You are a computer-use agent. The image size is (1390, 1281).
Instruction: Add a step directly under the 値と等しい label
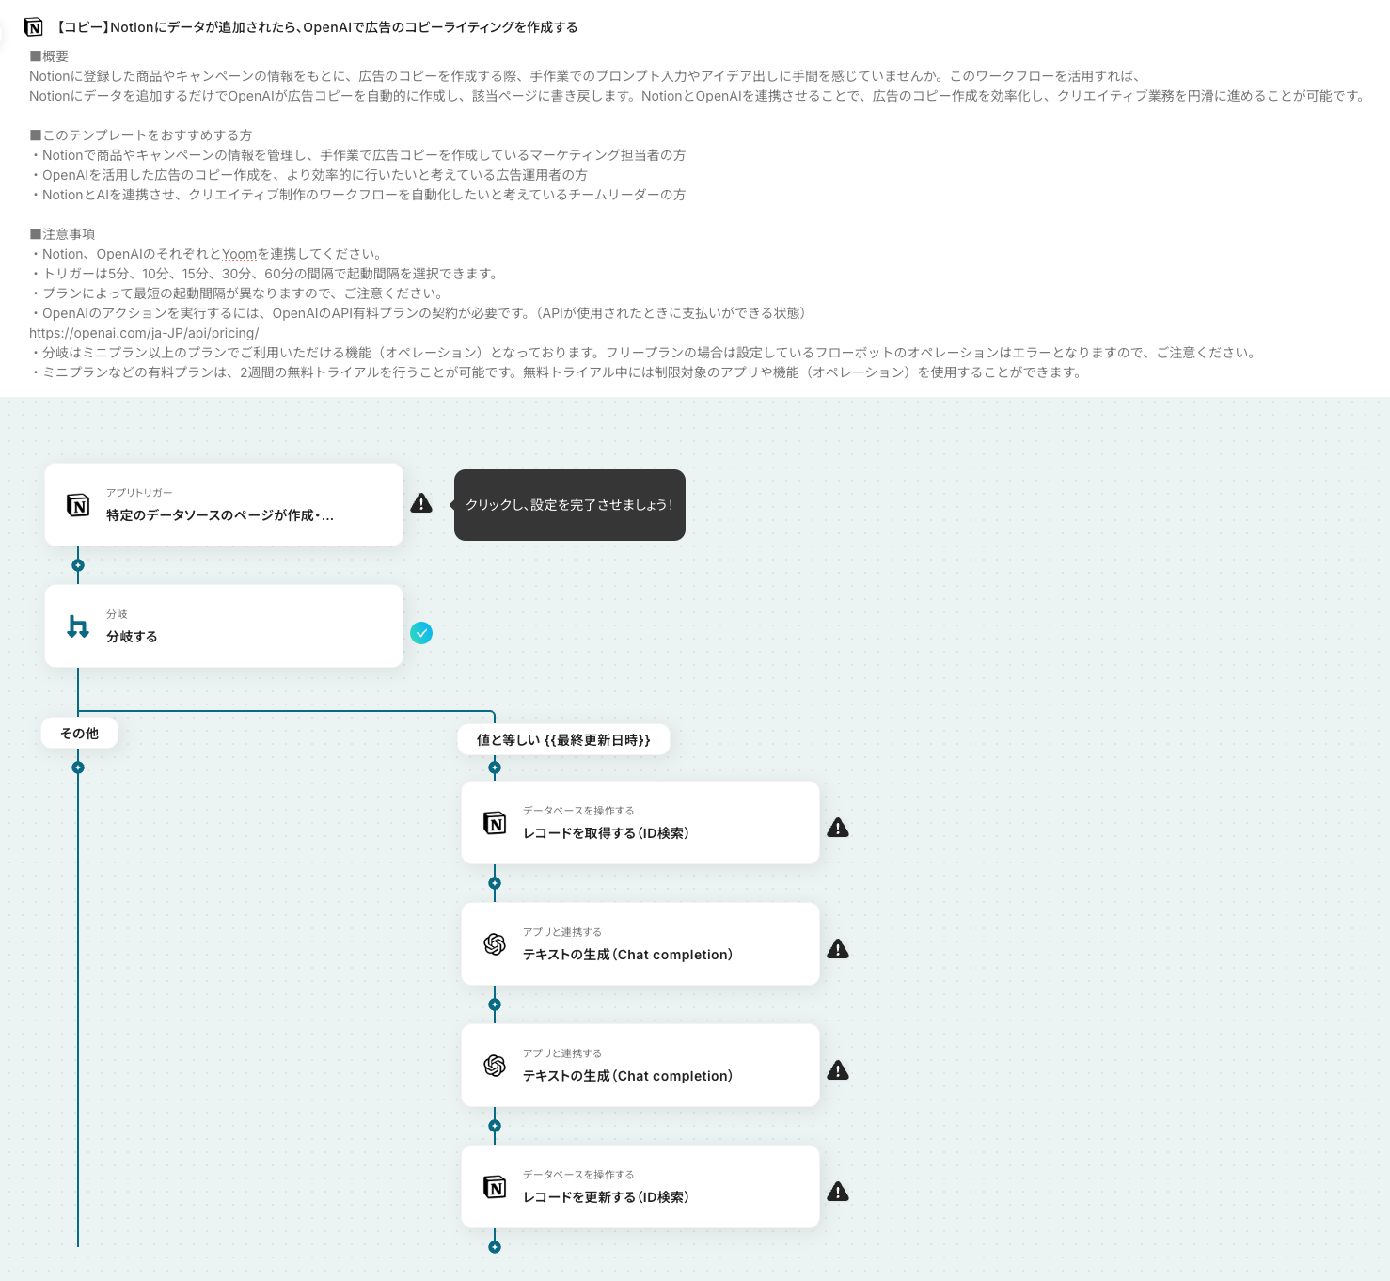point(495,767)
